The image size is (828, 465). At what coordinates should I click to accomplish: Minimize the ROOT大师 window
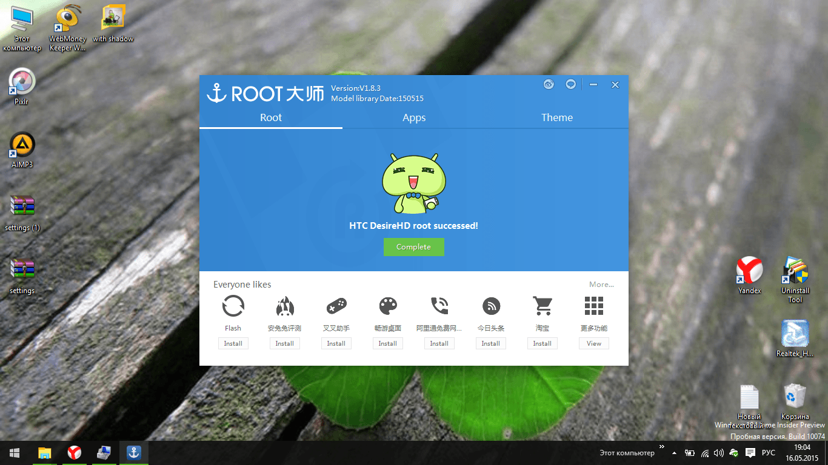pos(593,85)
